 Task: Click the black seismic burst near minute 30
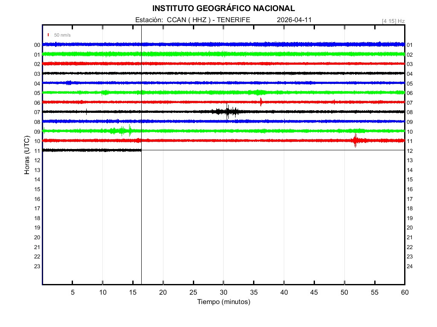click(227, 112)
